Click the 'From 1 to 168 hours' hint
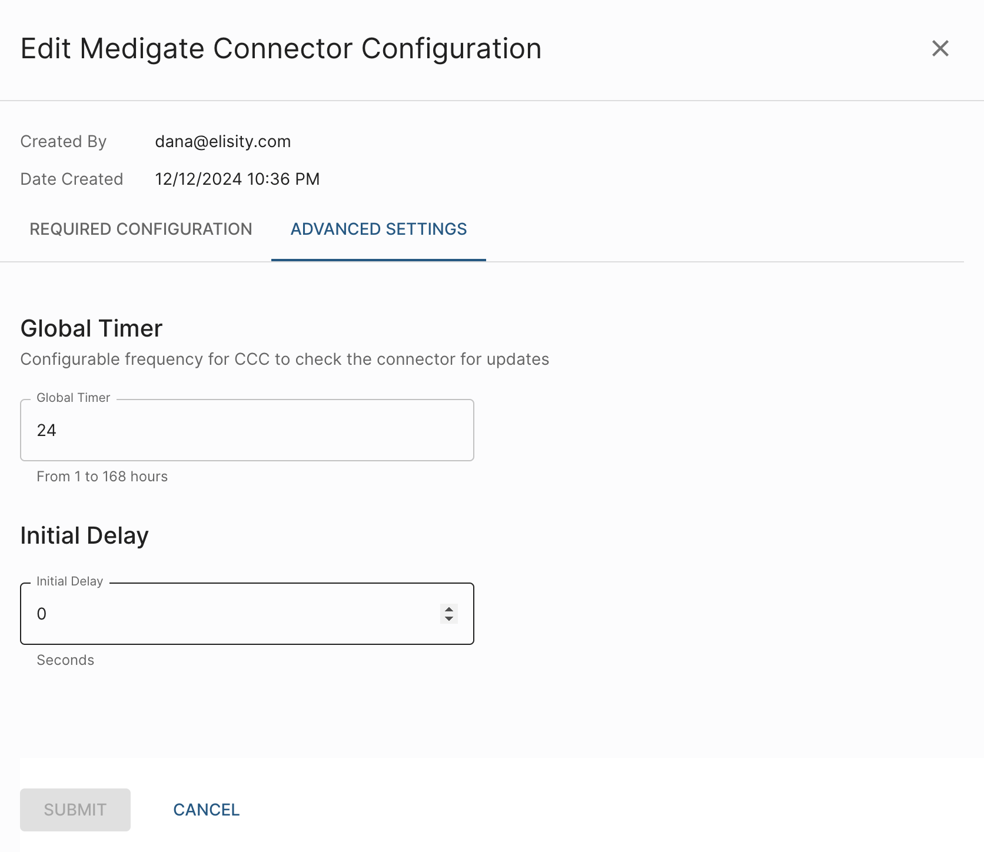Image resolution: width=984 pixels, height=852 pixels. pyautogui.click(x=102, y=477)
